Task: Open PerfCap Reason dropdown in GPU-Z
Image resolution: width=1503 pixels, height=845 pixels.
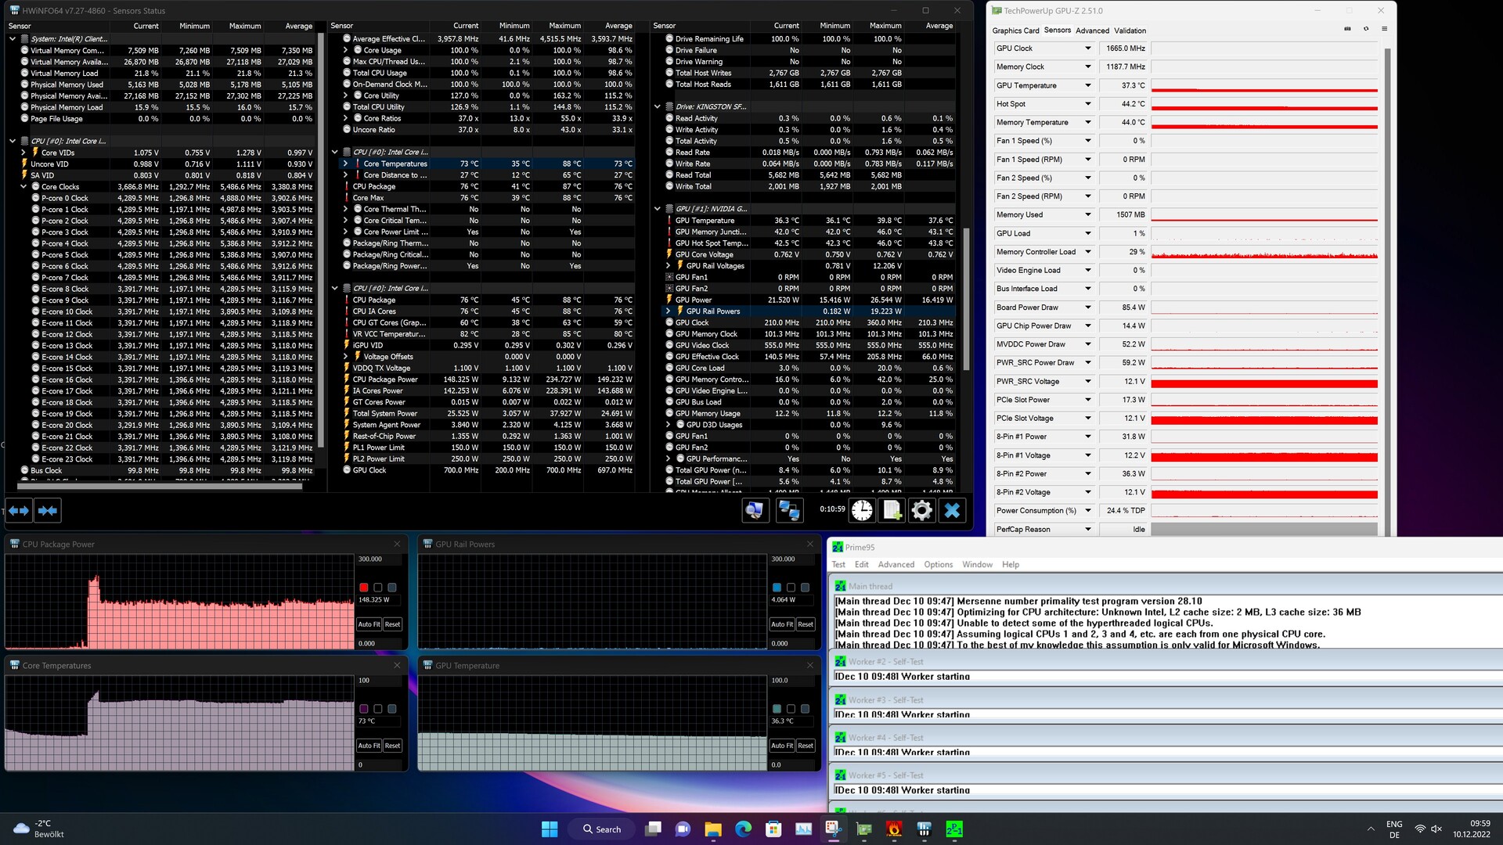Action: click(1087, 529)
